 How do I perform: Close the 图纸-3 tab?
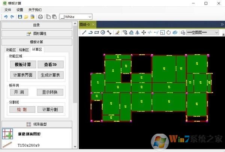point(93,24)
